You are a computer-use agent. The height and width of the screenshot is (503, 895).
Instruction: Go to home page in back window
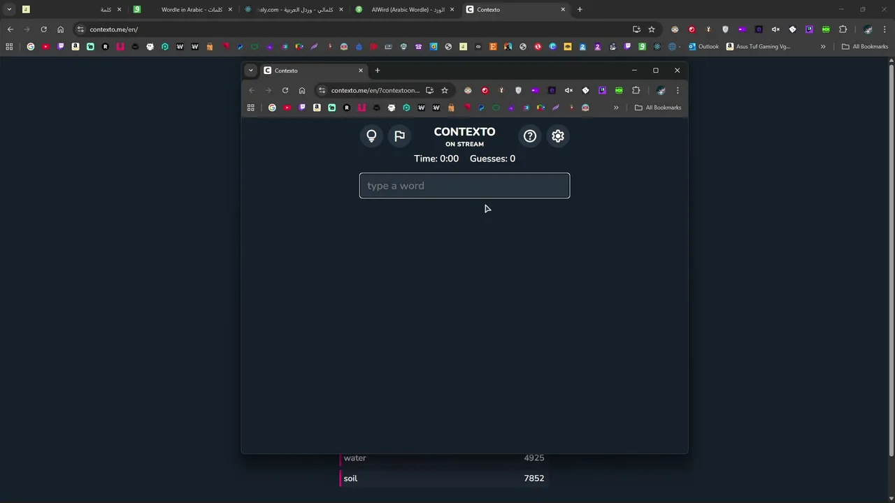click(x=60, y=29)
